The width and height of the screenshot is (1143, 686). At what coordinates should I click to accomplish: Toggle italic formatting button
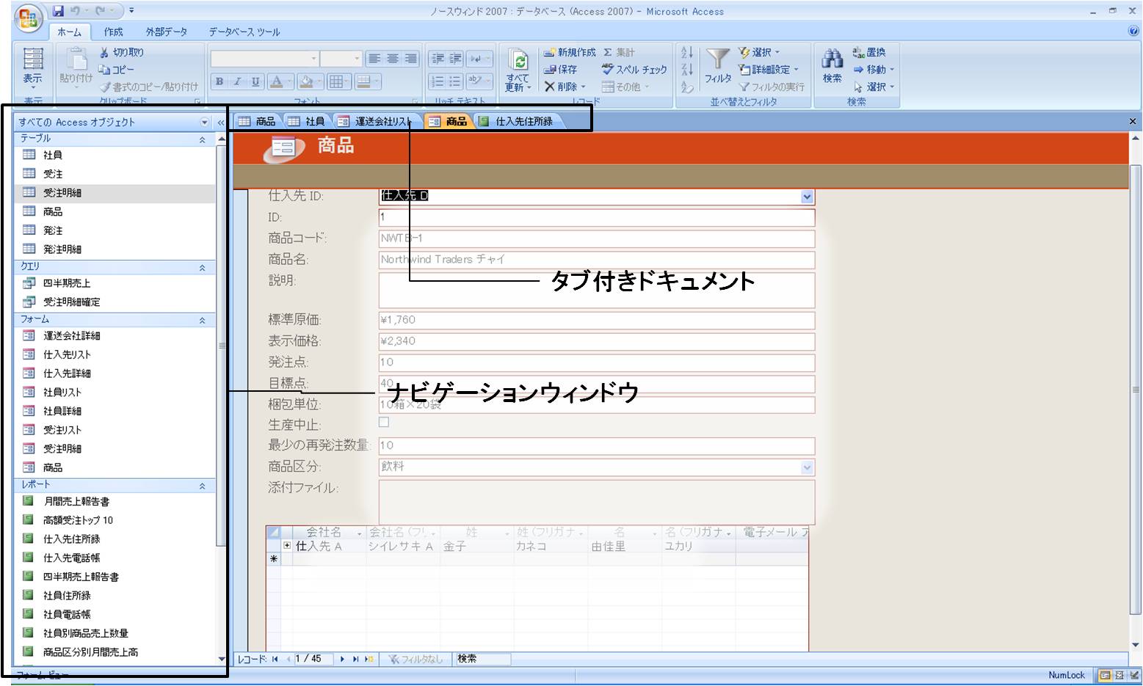(x=237, y=81)
